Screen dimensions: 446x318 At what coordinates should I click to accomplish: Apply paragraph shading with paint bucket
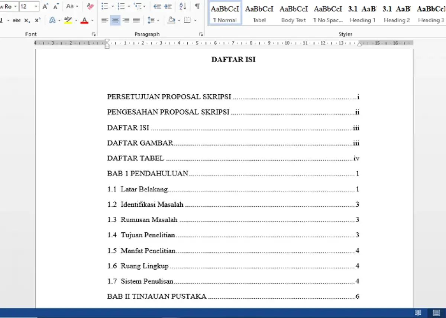coord(171,20)
